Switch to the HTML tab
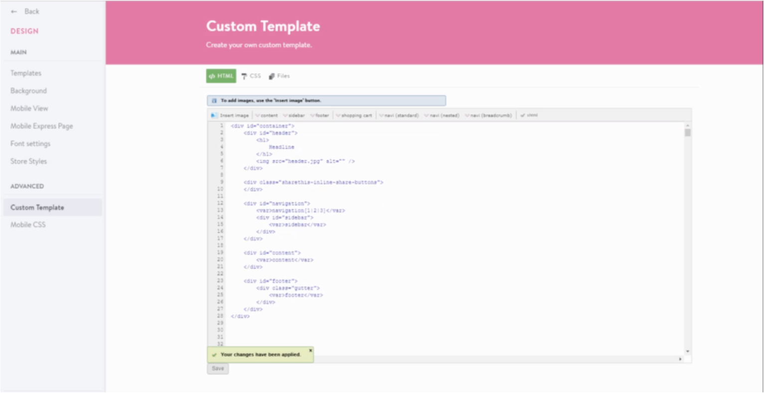The image size is (764, 393). point(221,76)
